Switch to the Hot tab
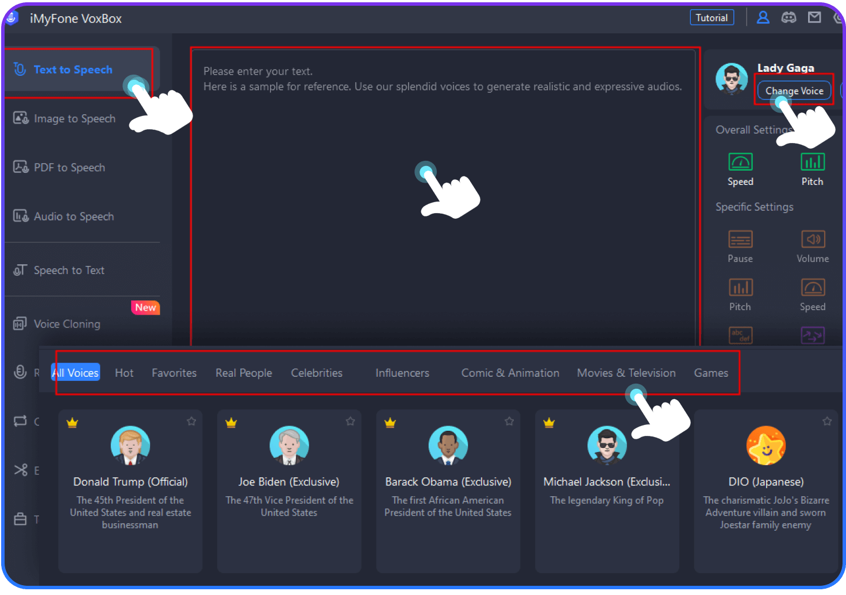846x595 pixels. click(x=124, y=373)
